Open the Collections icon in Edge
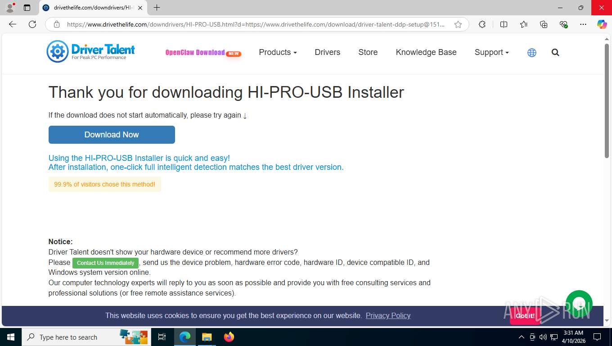This screenshot has width=612, height=346. pos(544,24)
